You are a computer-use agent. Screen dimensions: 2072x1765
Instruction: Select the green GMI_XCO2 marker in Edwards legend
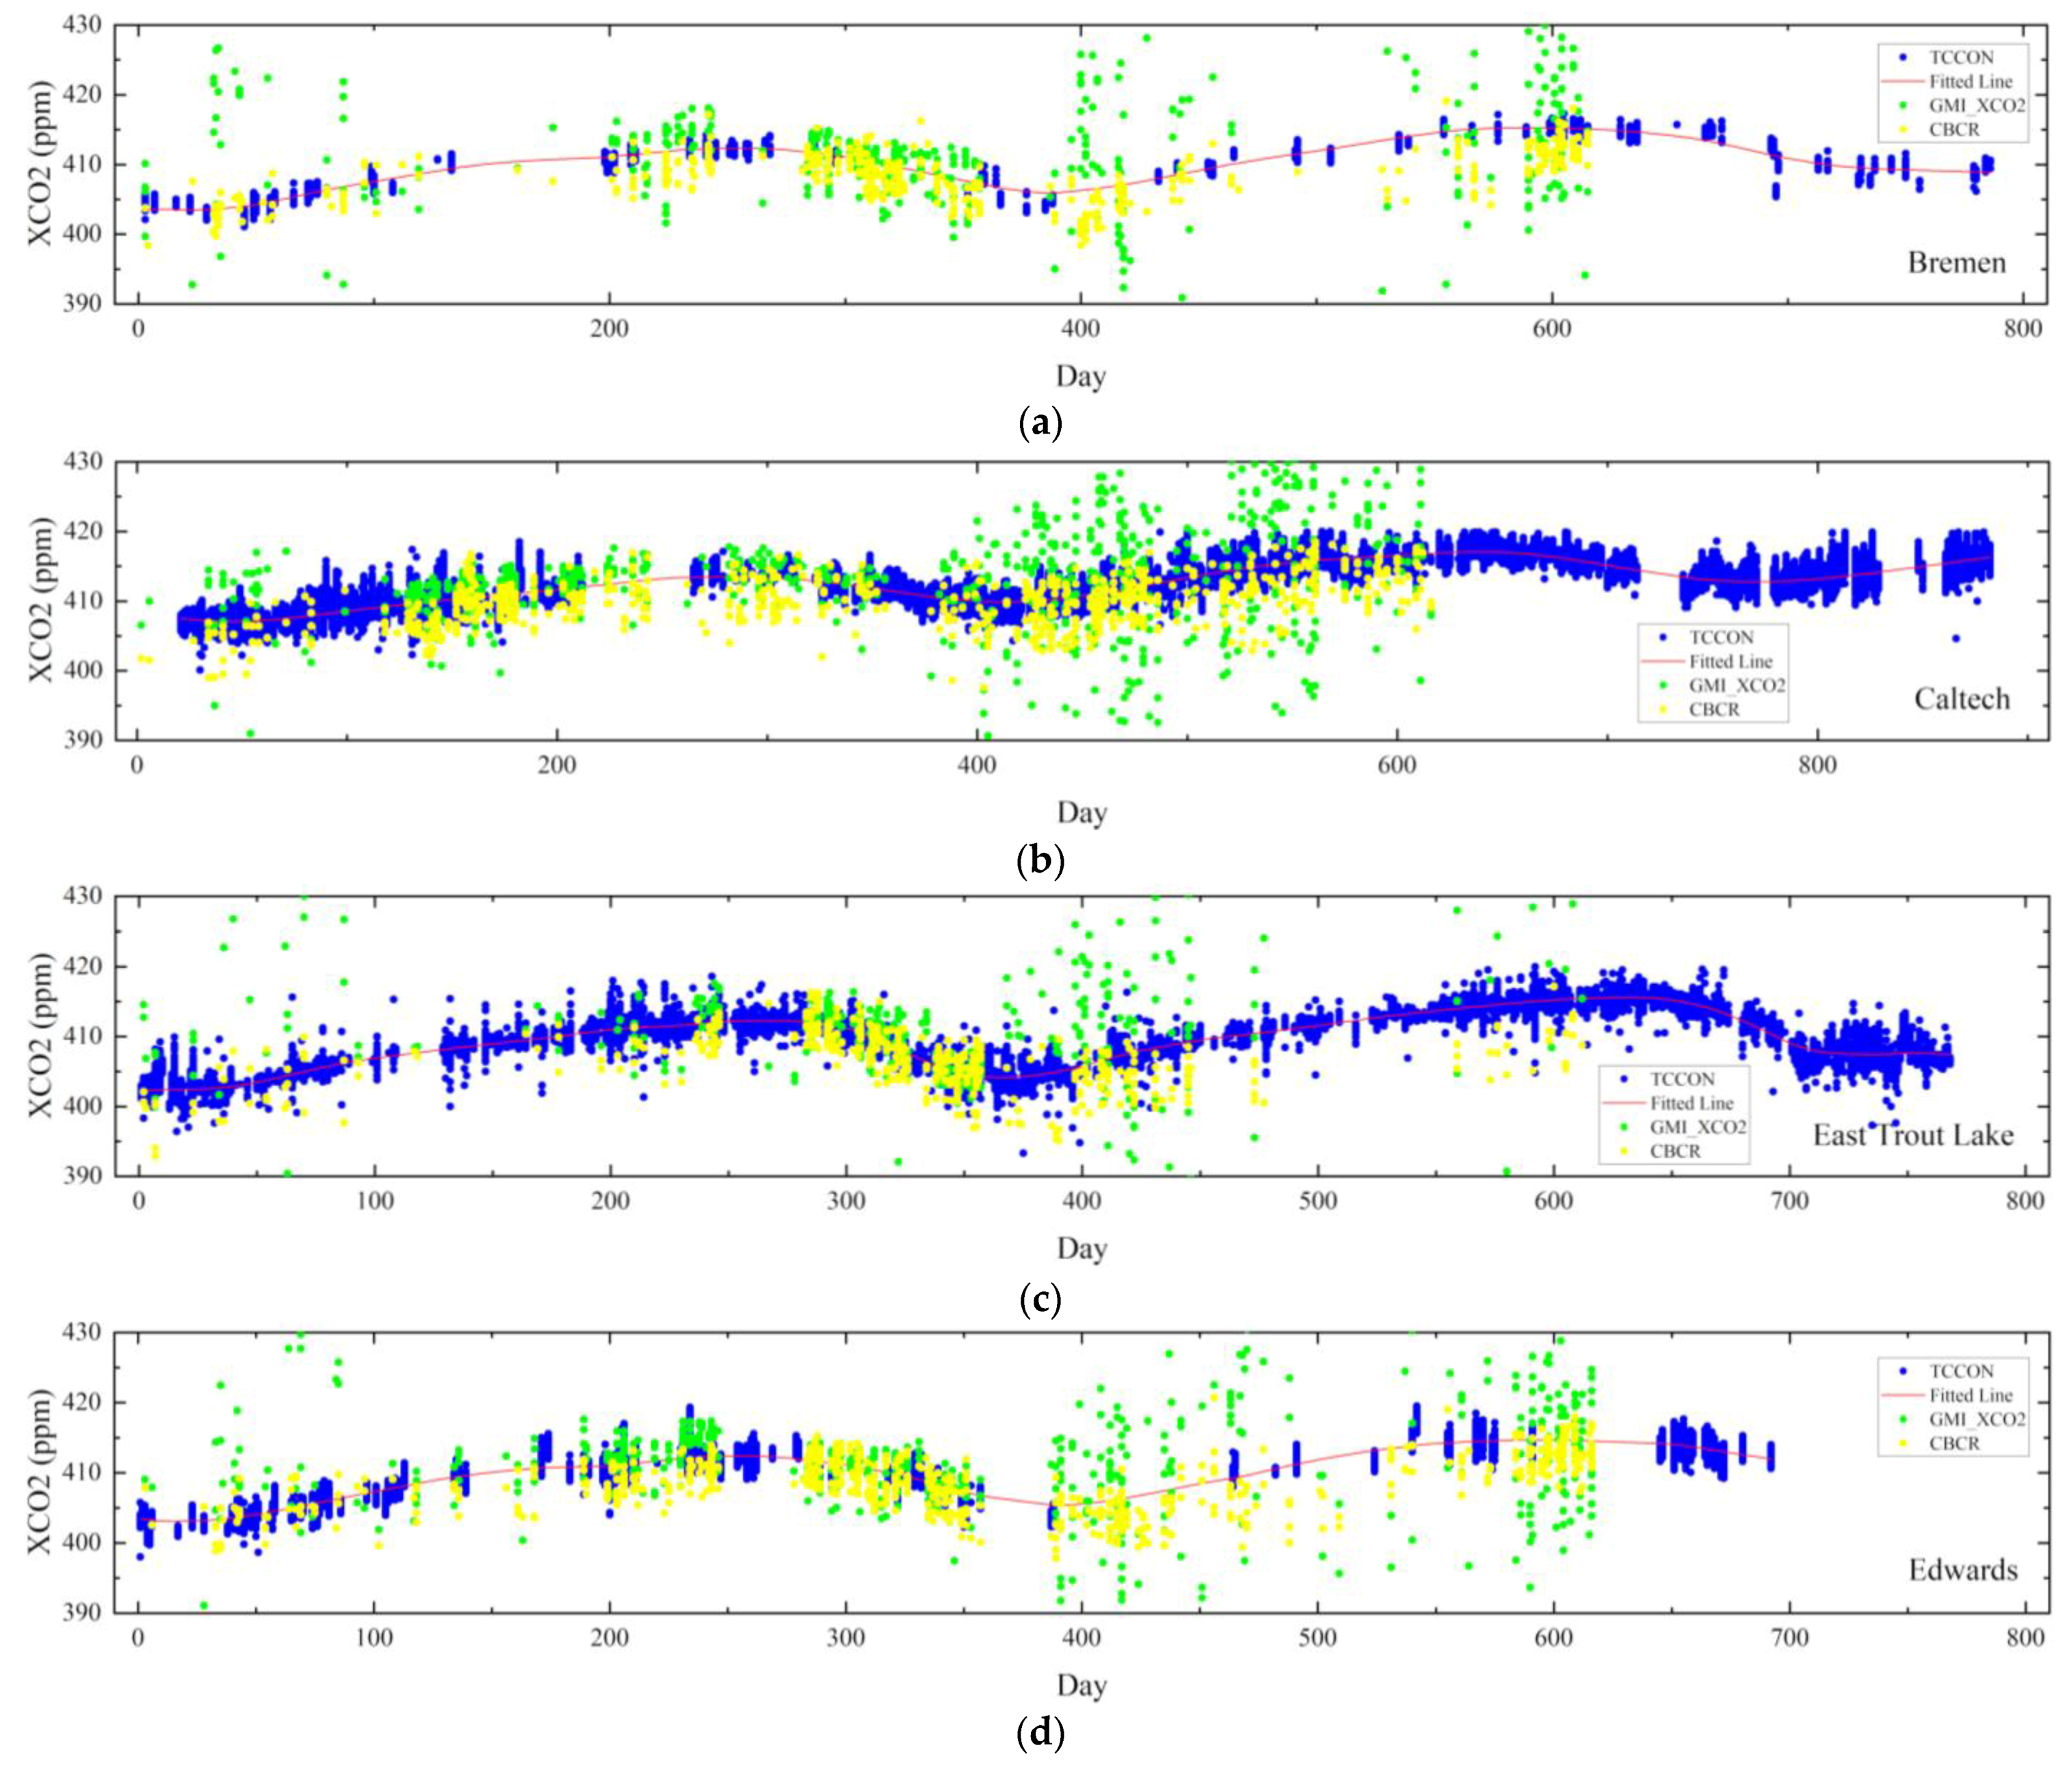tap(1903, 1419)
